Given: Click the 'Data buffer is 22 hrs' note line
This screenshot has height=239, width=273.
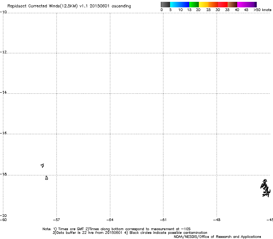Looking at the screenshot, I should pos(130,233).
